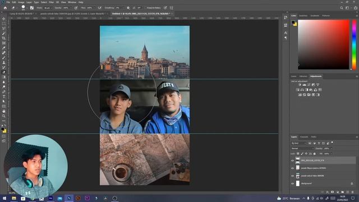Open the layer blend mode Normal dropdown

(x=302, y=148)
